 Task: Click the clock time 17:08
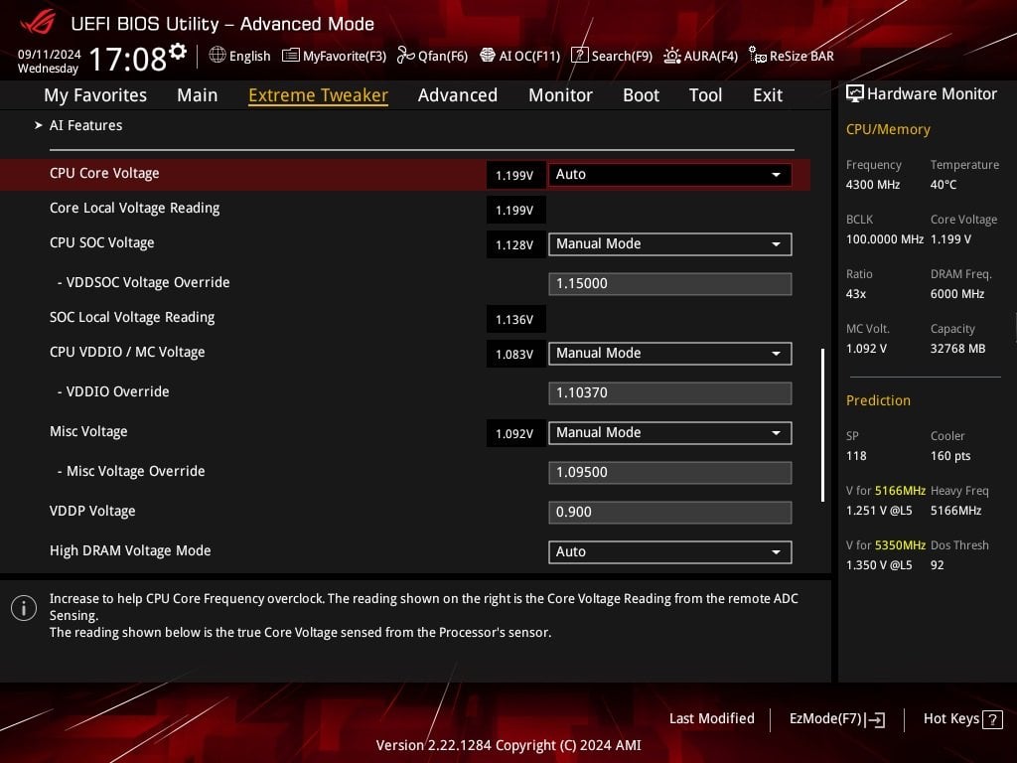pyautogui.click(x=127, y=59)
